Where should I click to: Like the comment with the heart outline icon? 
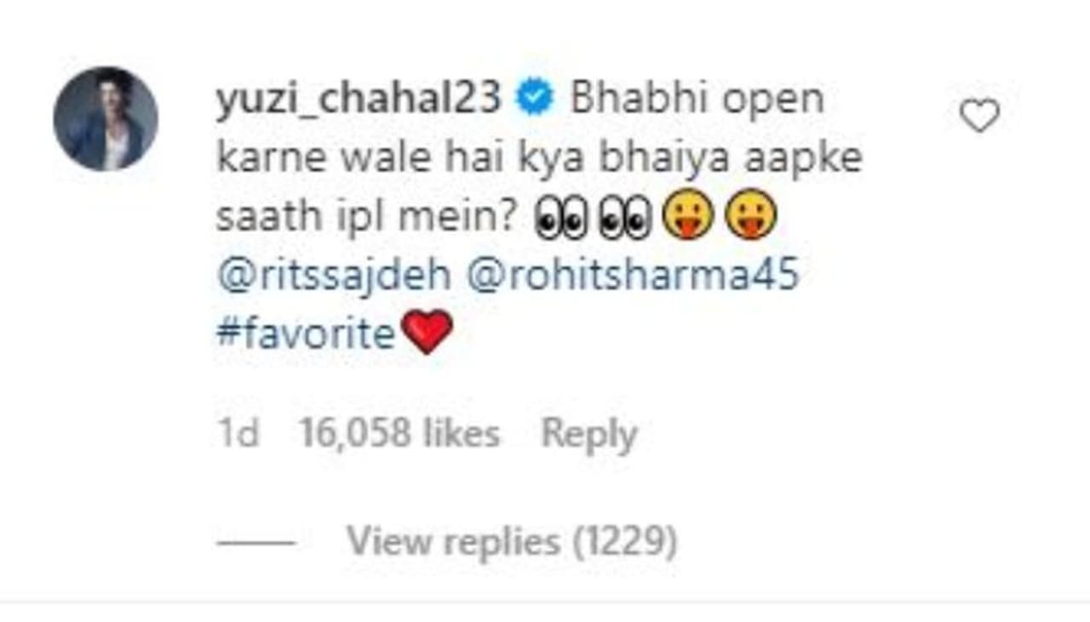(x=979, y=116)
